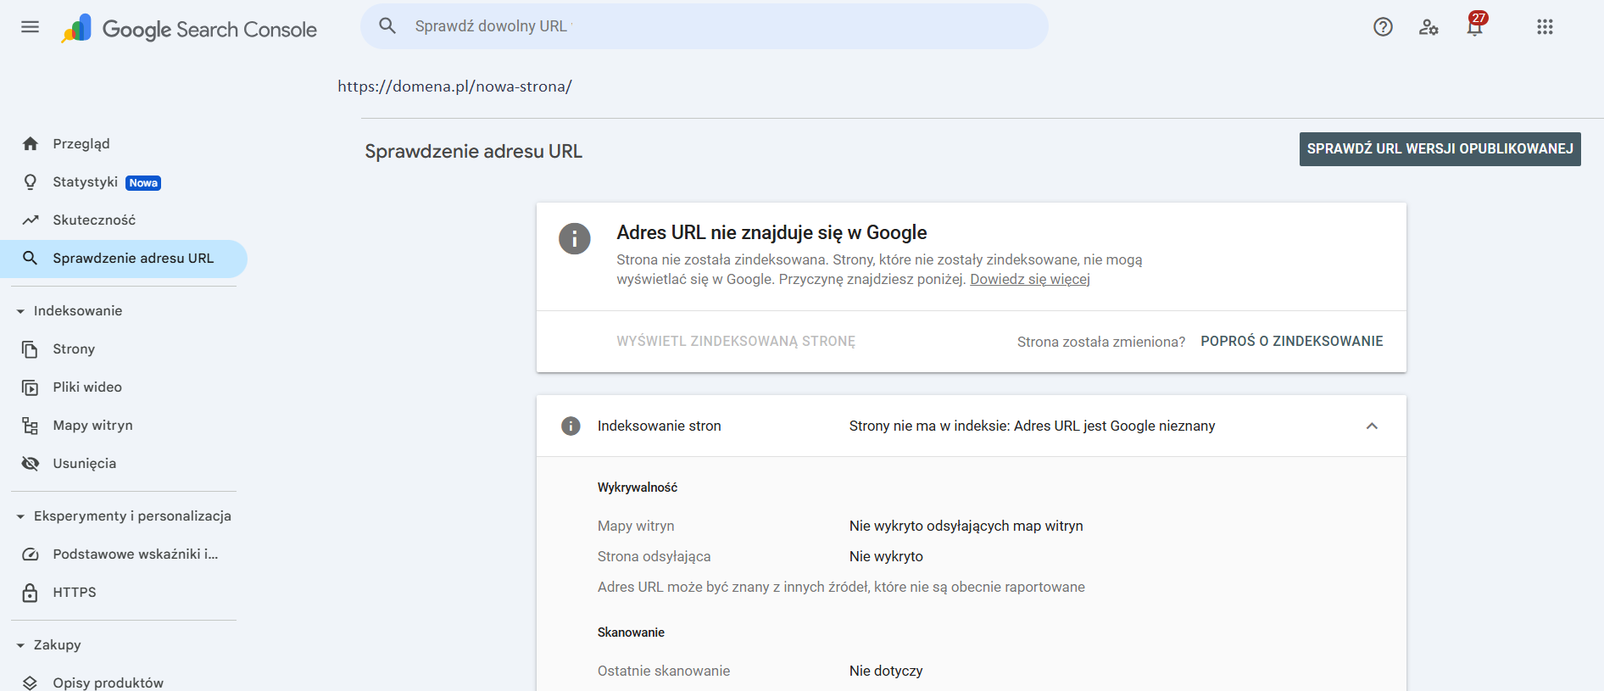Collapse the Indeksowanie sidebar section
Viewport: 1604px width, 691px height.
tap(20, 311)
